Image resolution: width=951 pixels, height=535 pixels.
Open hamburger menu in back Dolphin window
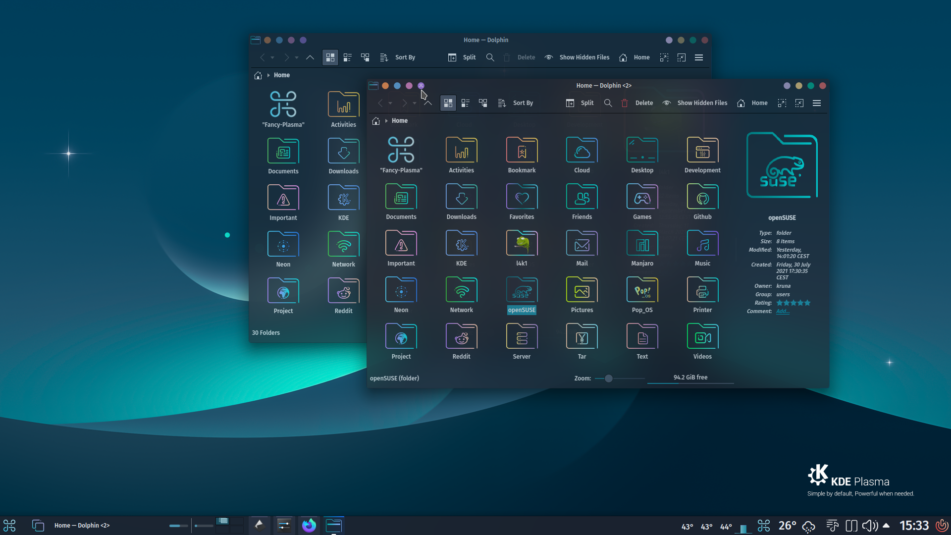tap(699, 57)
